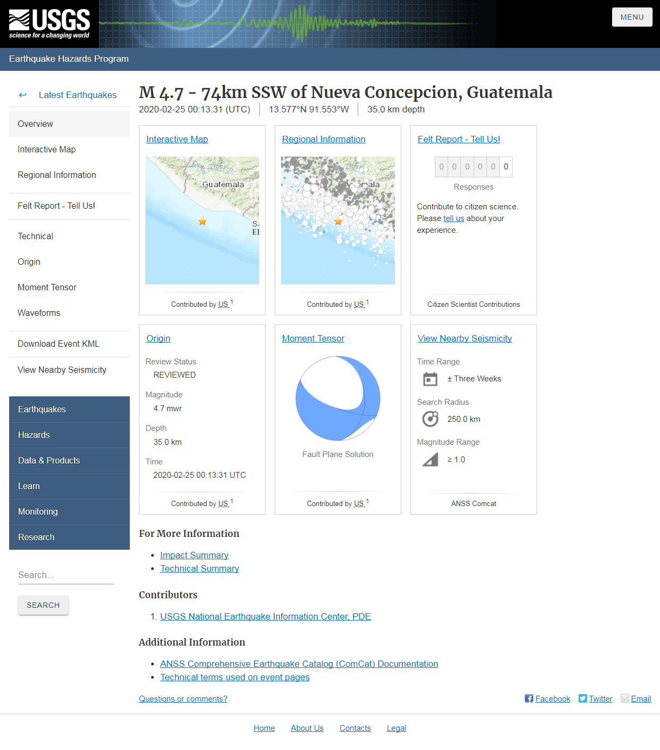Click the '4.7 mwr' magnitude value

(x=168, y=409)
